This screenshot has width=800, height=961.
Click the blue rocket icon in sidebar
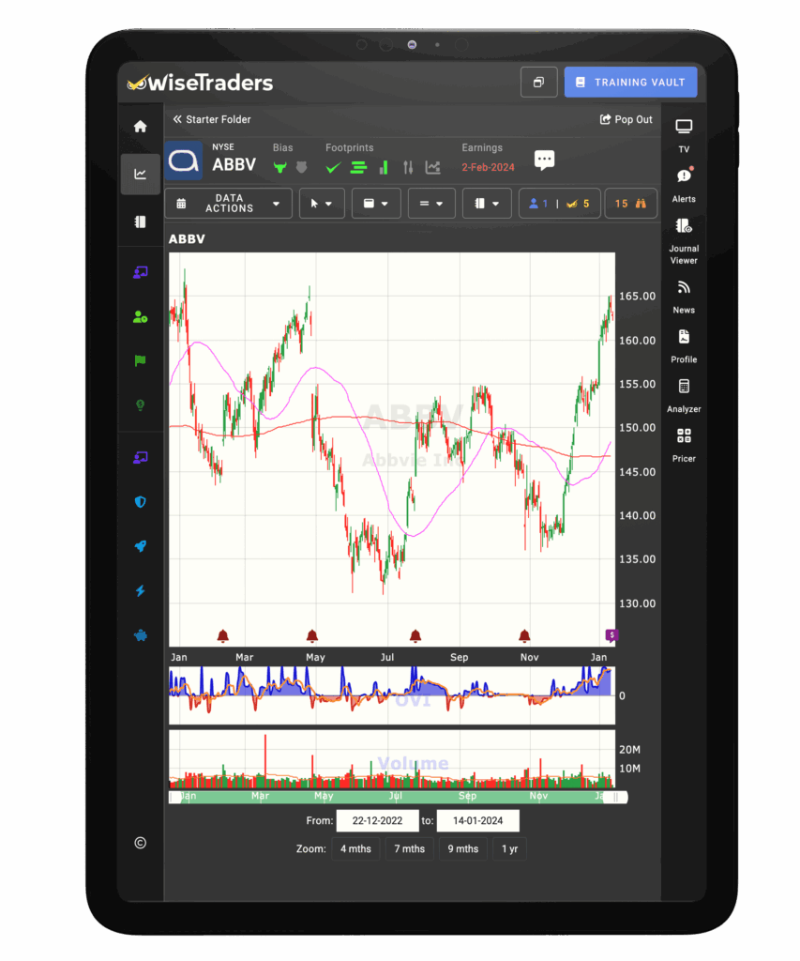pos(140,546)
